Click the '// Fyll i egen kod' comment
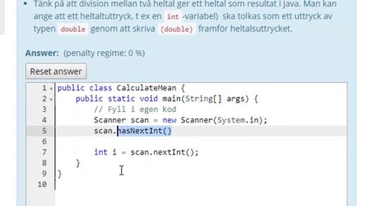This screenshot has height=206, width=366. click(135, 109)
